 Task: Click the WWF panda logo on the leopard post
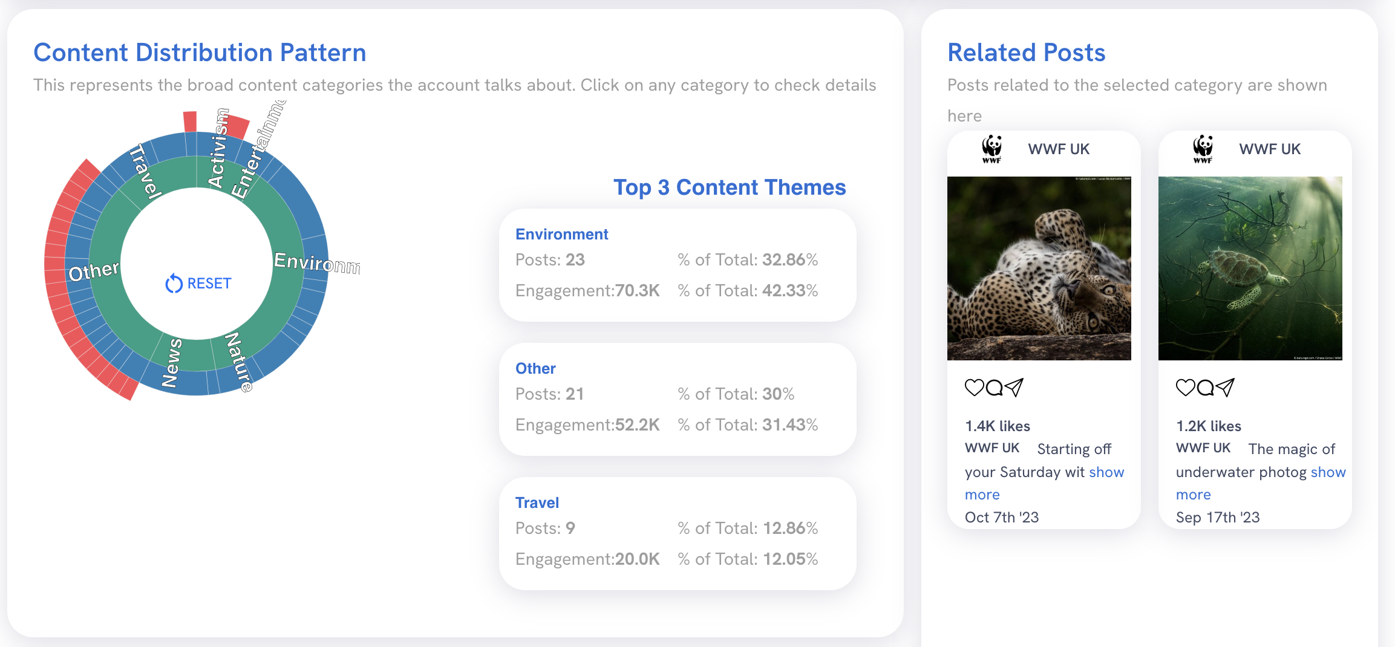pyautogui.click(x=992, y=149)
